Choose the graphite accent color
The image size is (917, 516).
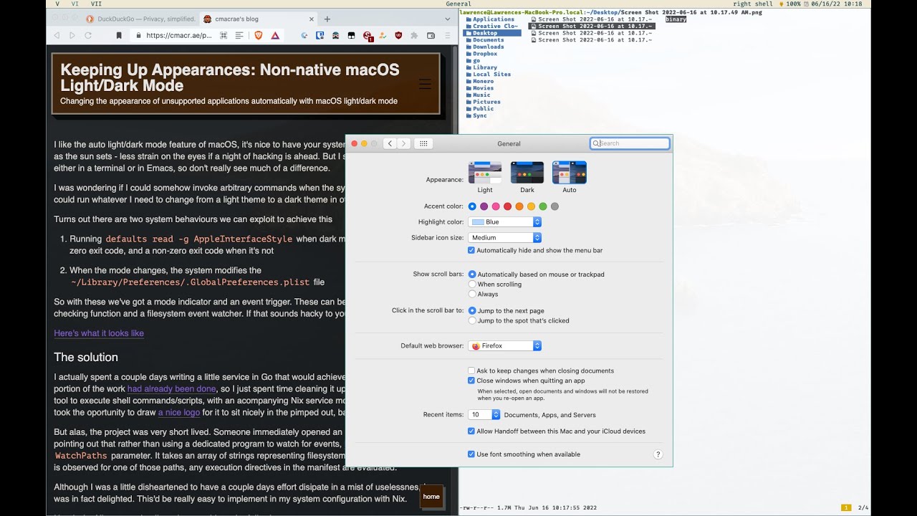click(554, 206)
